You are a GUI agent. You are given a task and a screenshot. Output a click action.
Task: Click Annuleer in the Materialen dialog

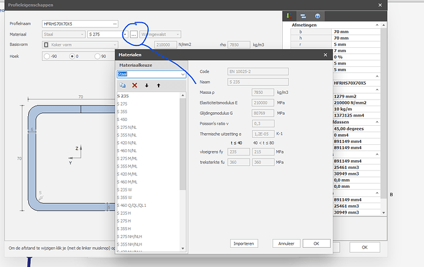click(x=286, y=244)
